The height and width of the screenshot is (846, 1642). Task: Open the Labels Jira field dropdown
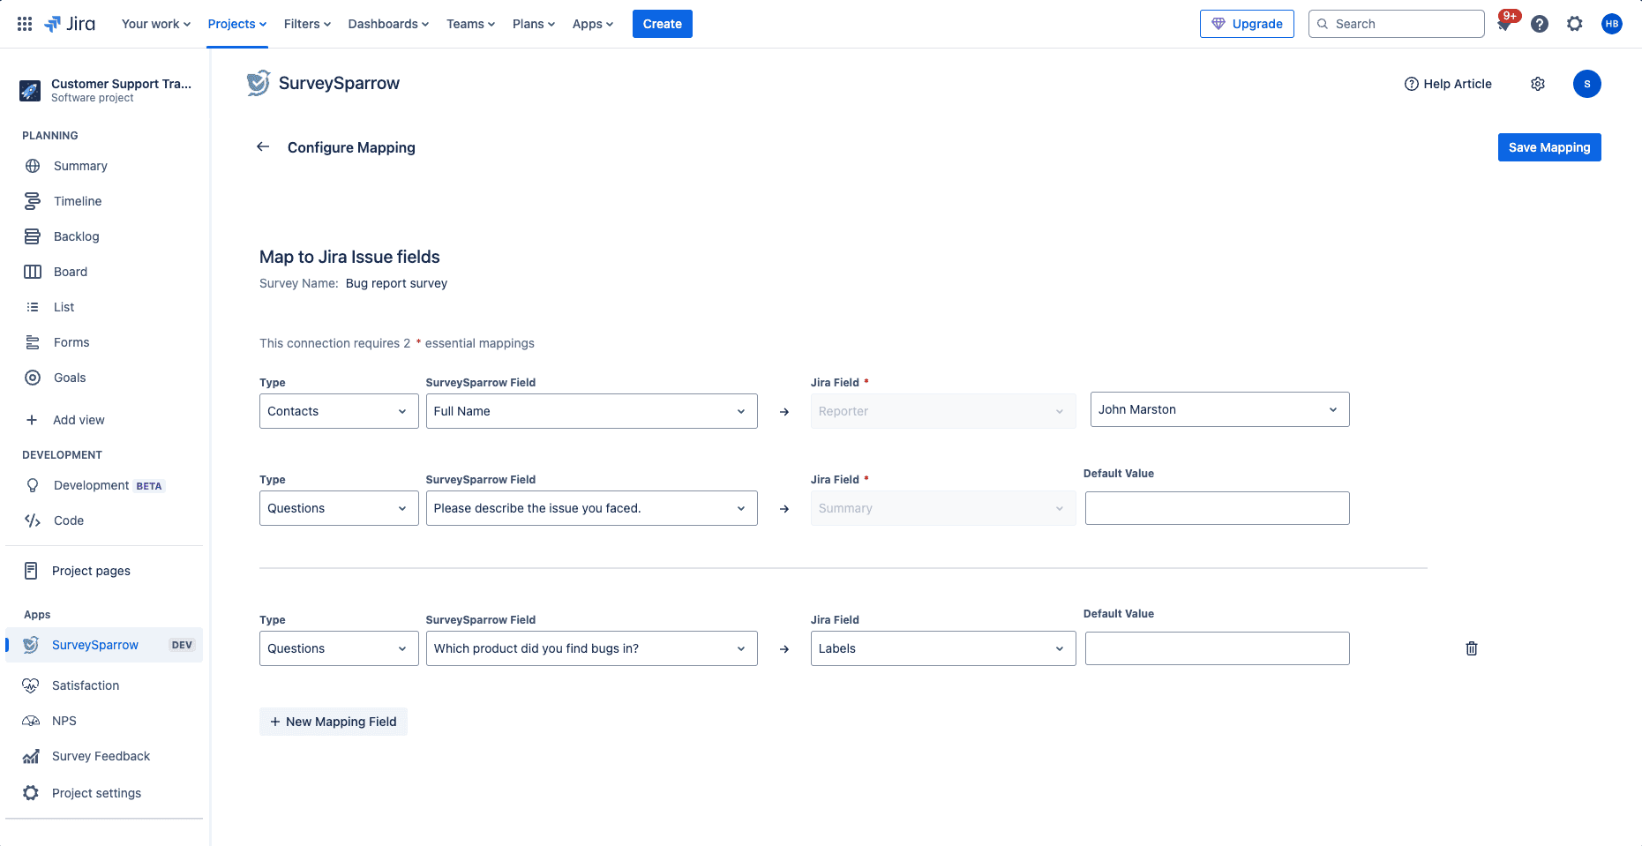pos(942,648)
